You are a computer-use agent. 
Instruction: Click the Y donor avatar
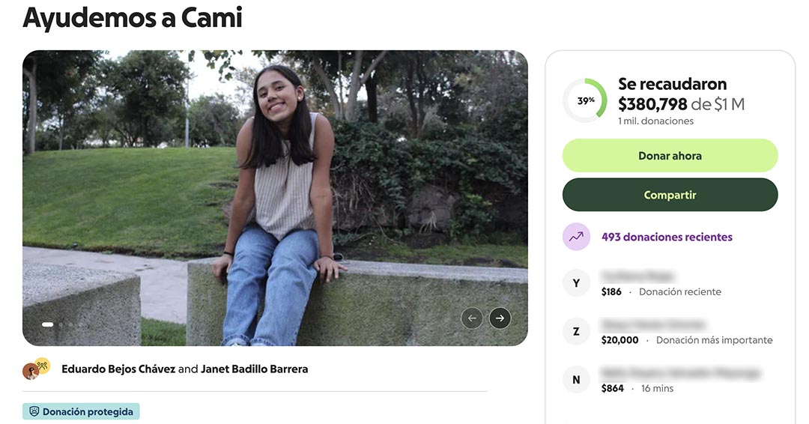pyautogui.click(x=576, y=283)
